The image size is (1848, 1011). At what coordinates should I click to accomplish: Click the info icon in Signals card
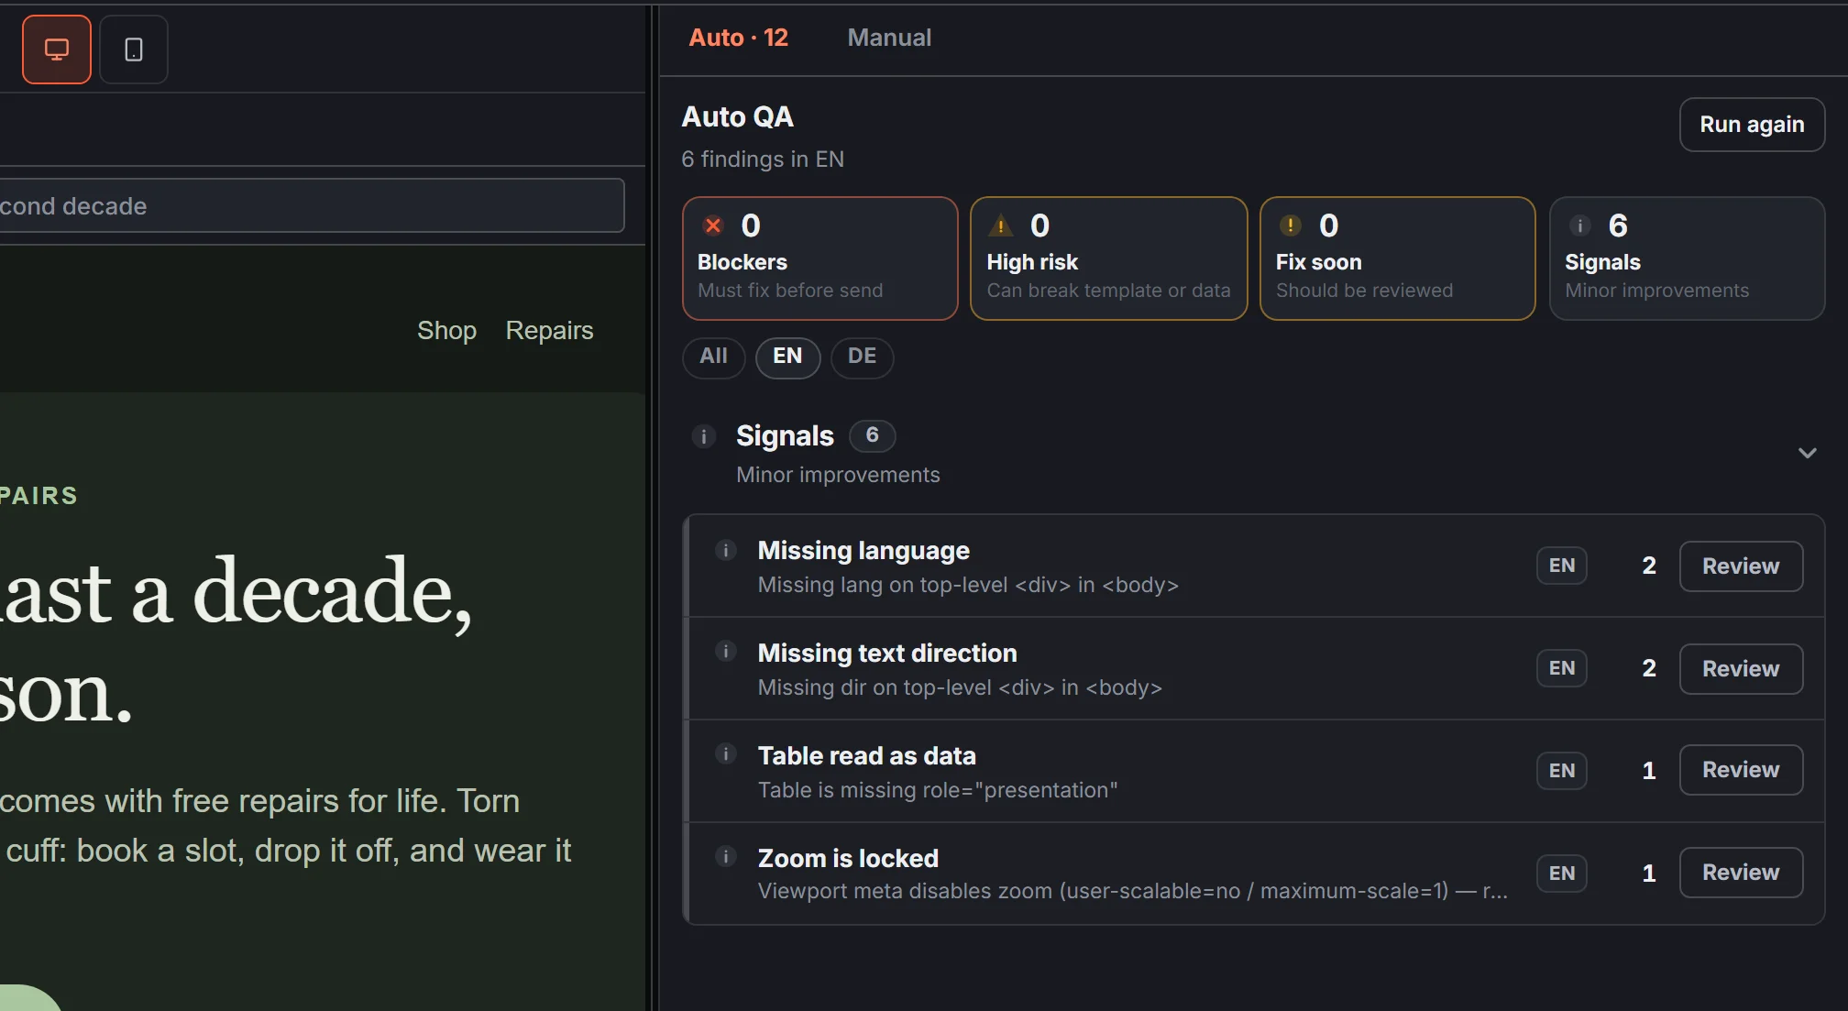click(1579, 225)
